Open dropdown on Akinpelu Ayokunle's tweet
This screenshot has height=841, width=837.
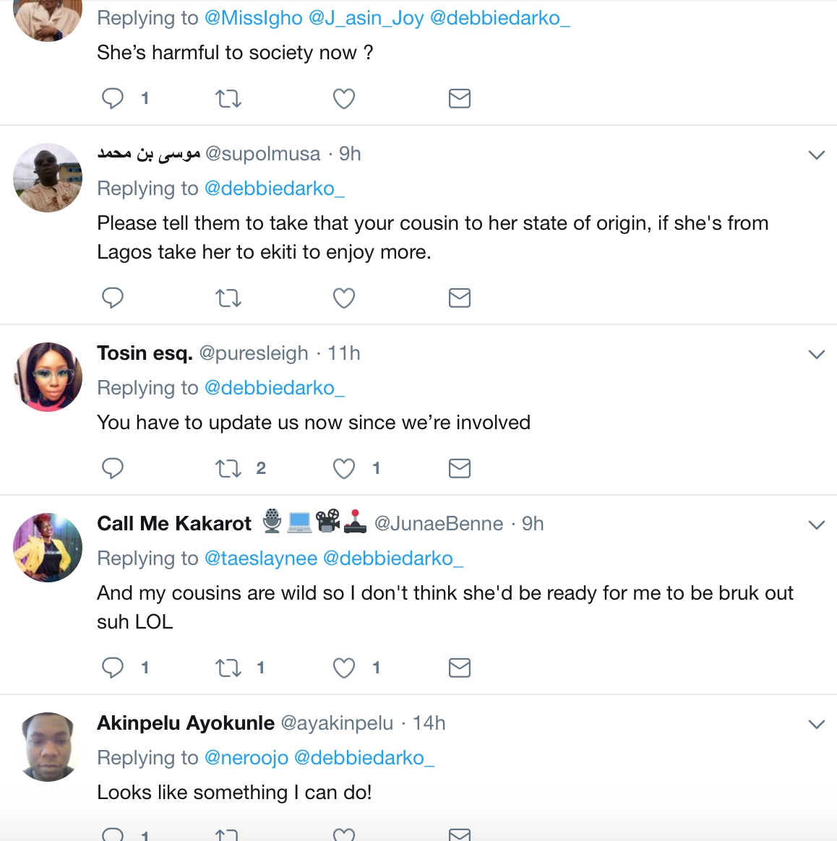[817, 724]
